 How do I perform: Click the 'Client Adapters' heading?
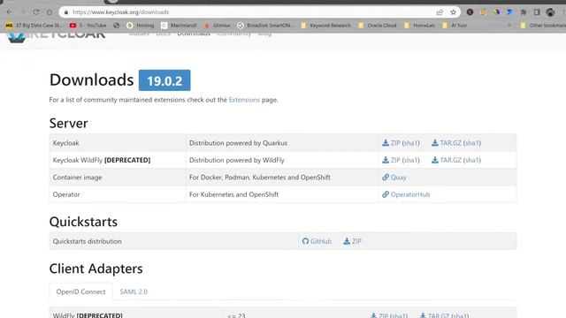pyautogui.click(x=96, y=269)
